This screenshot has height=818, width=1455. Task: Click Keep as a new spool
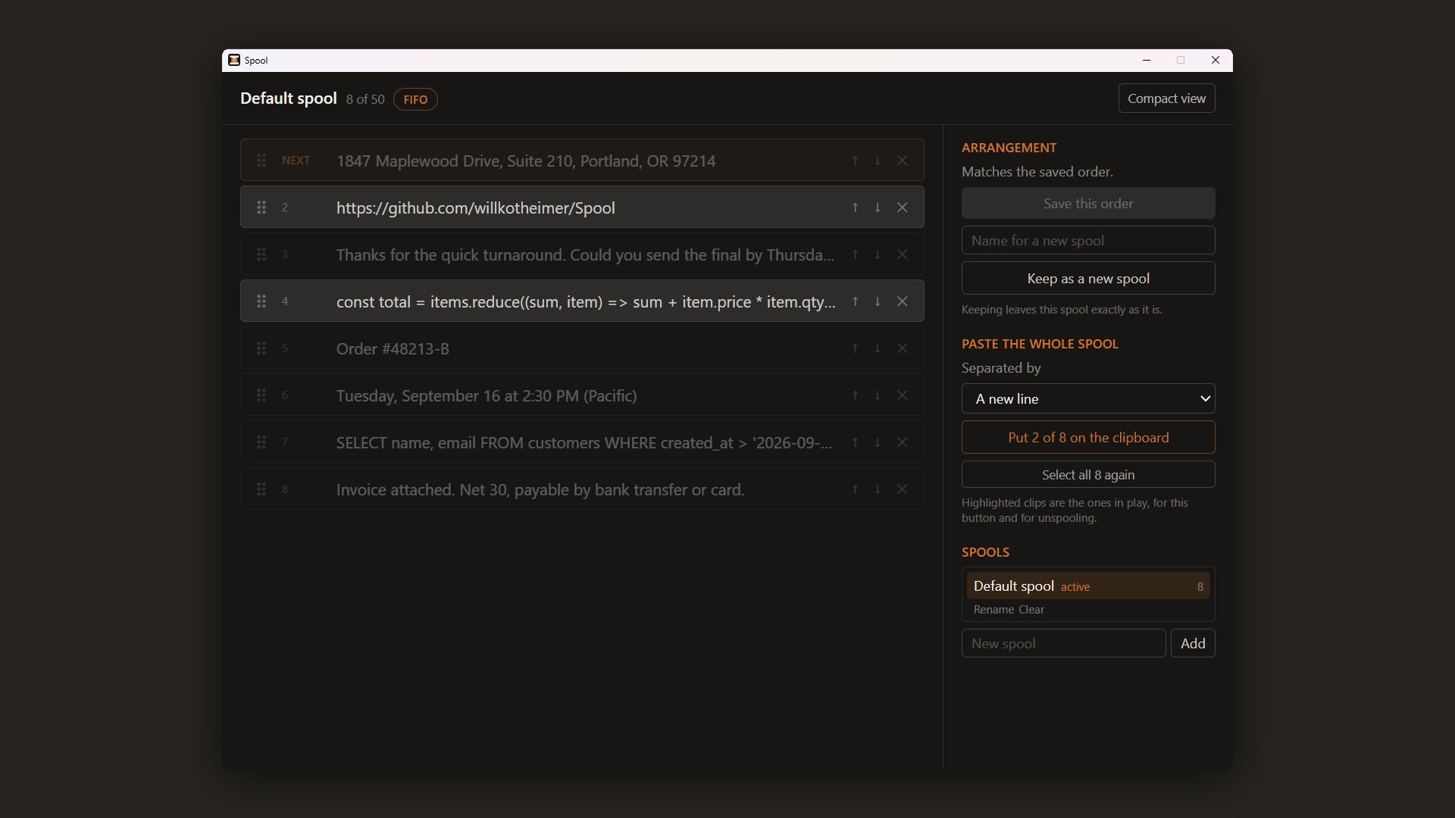click(1088, 279)
